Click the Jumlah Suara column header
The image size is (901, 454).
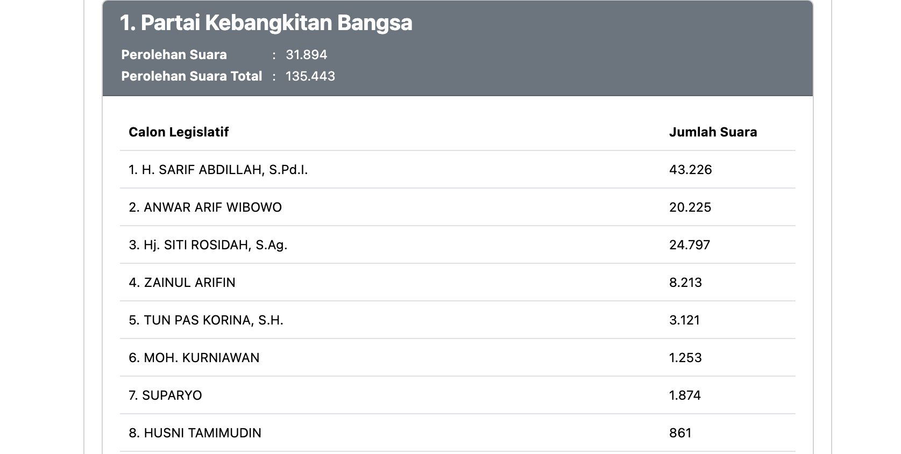pyautogui.click(x=713, y=132)
